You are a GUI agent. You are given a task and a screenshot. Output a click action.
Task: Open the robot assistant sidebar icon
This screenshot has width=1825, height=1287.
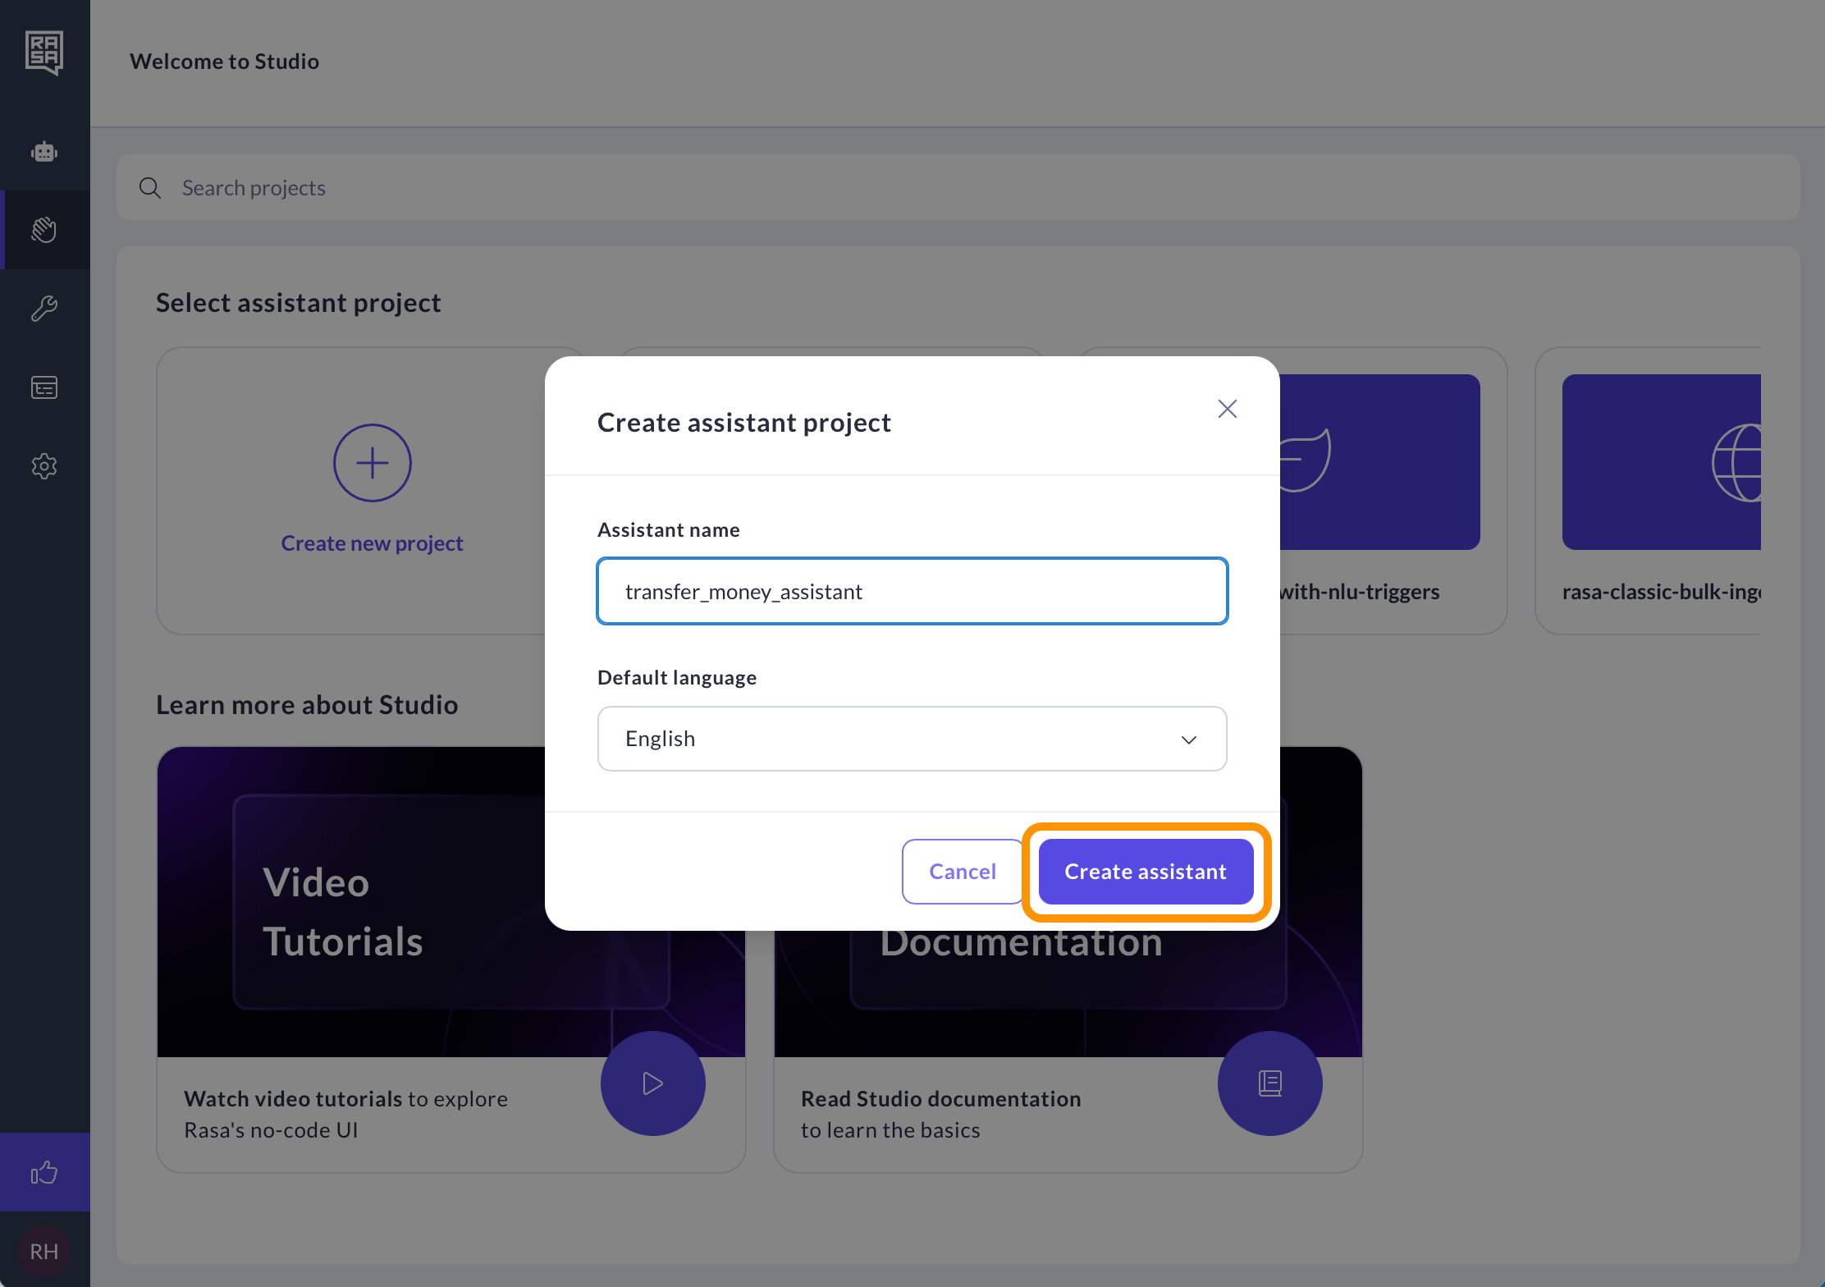pos(44,152)
